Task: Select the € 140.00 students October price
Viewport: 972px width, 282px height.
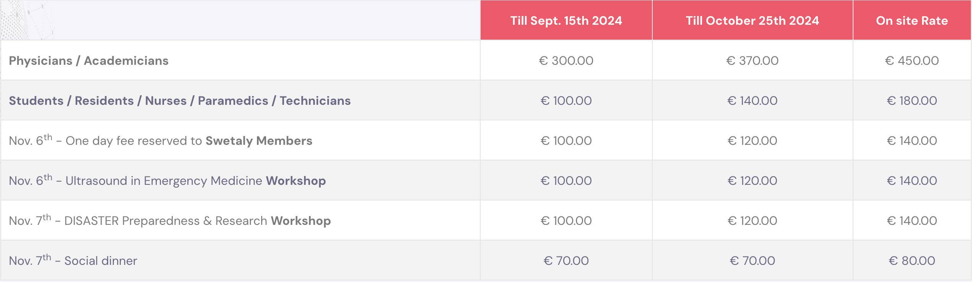Action: (752, 101)
